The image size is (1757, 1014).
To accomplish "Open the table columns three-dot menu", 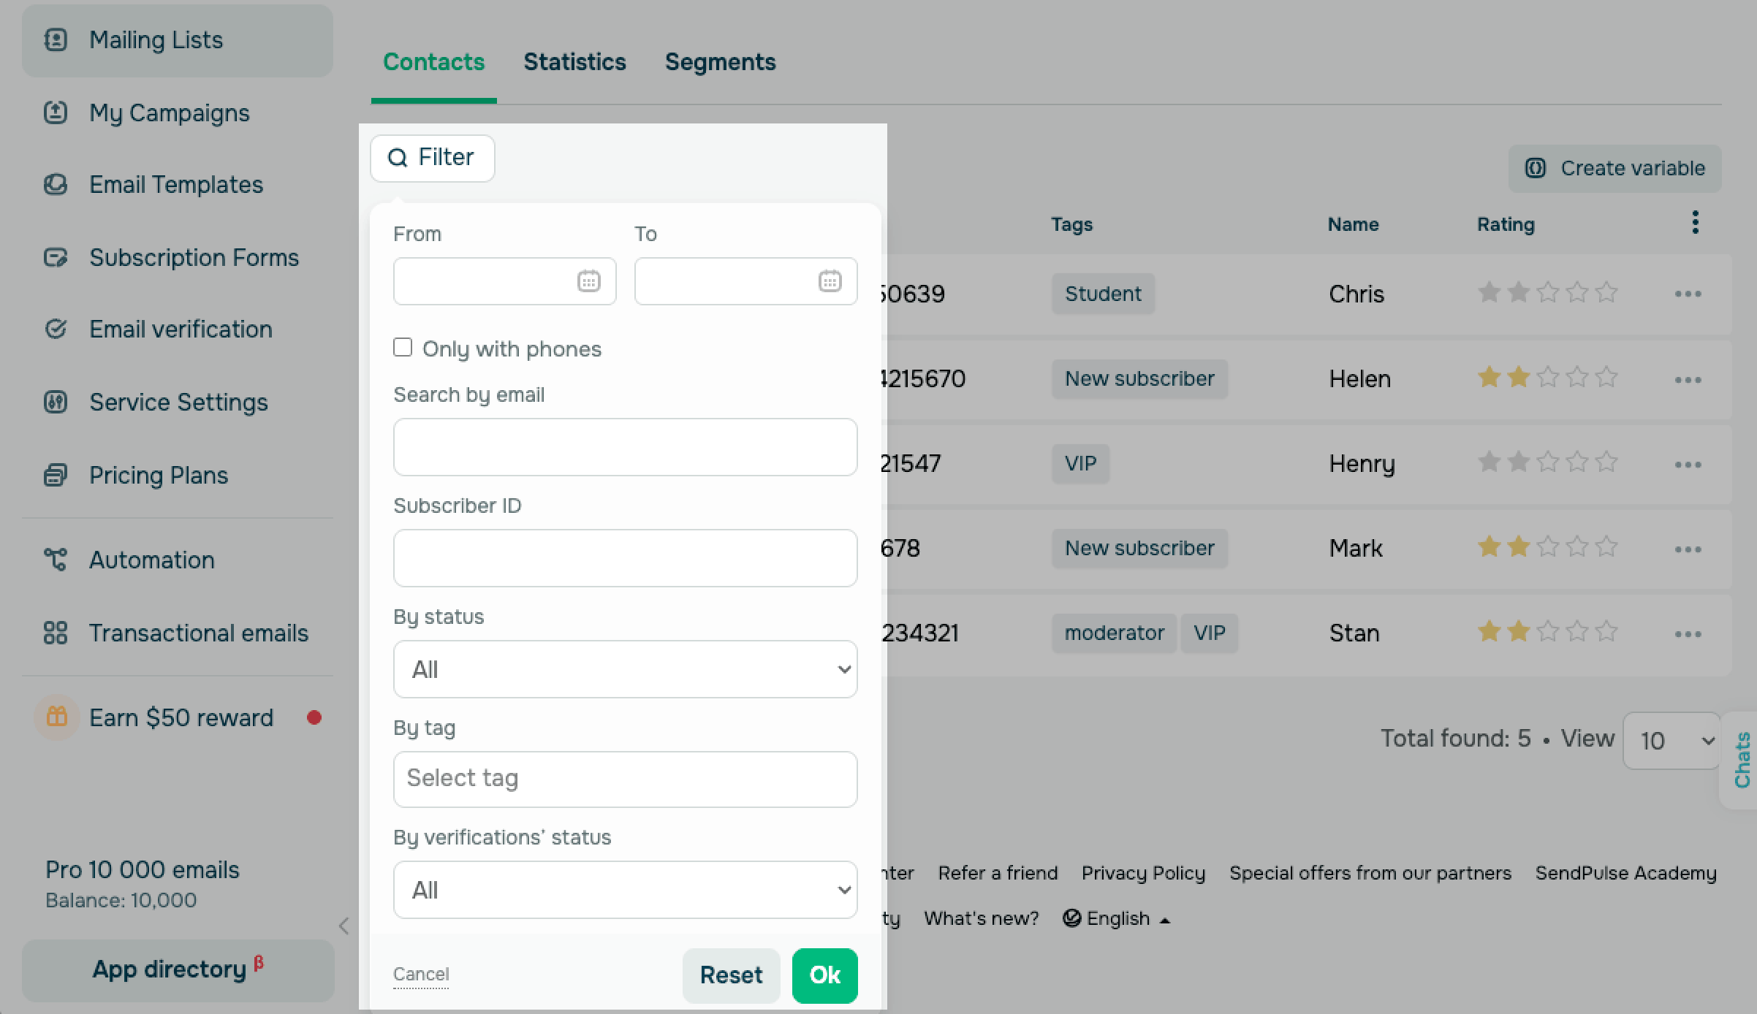I will click(x=1695, y=223).
